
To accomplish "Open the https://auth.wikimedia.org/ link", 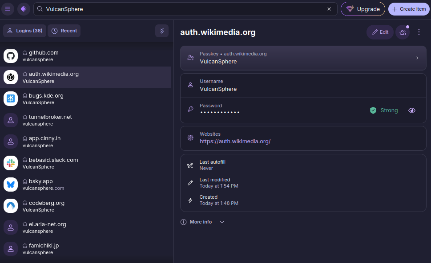I will click(235, 141).
